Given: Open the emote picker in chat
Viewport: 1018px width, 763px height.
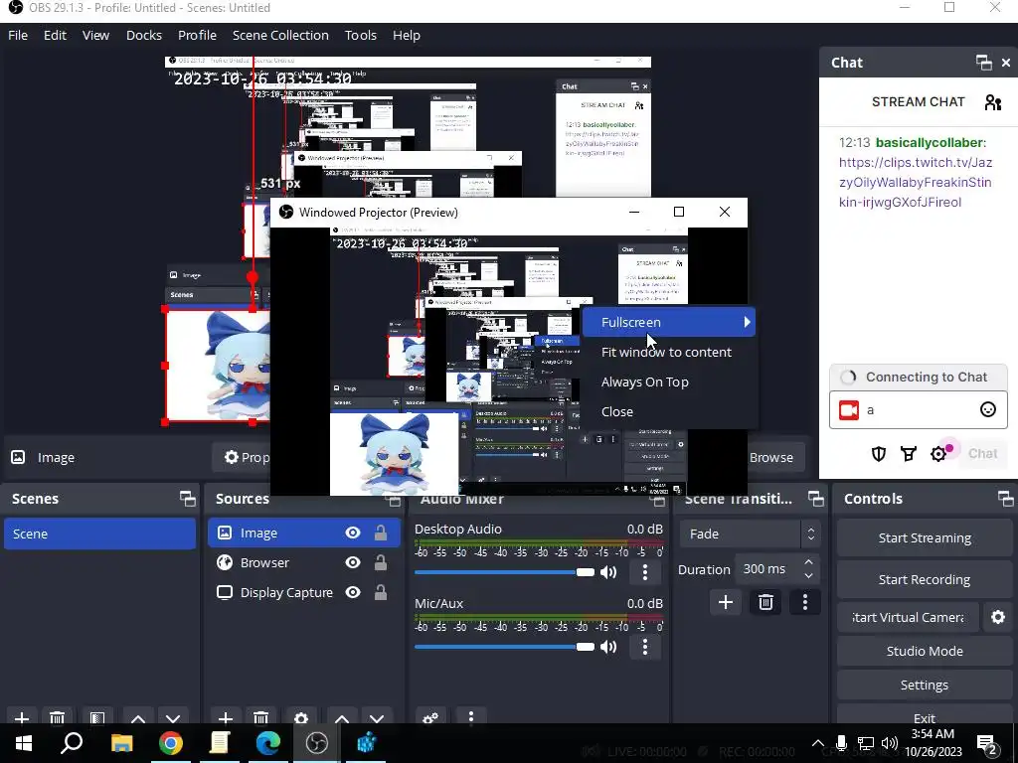Looking at the screenshot, I should [987, 409].
